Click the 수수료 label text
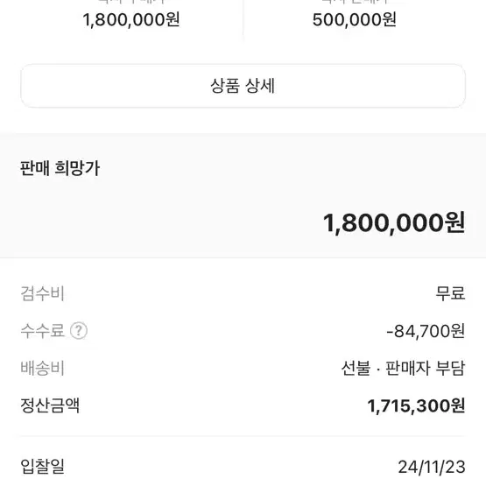 point(42,330)
